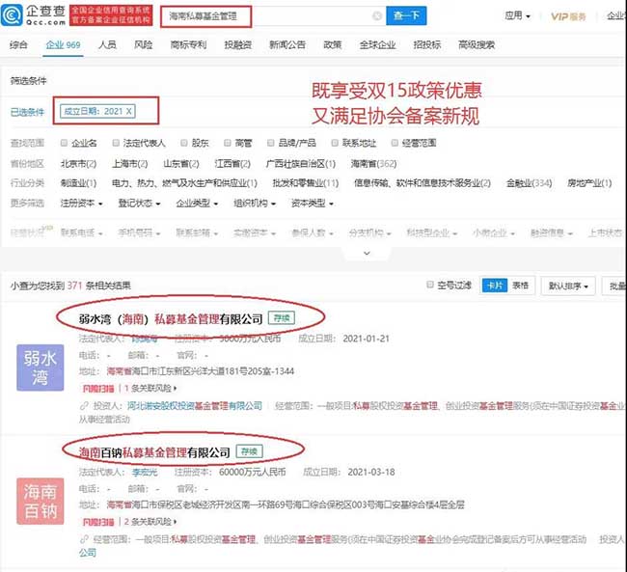The image size is (627, 572).
Task: Check the 联系地址 search scope checkbox
Action: [x=335, y=143]
